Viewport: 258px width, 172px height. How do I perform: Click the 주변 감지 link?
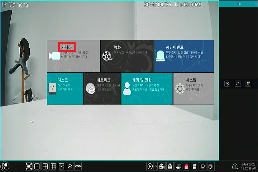pos(171,53)
